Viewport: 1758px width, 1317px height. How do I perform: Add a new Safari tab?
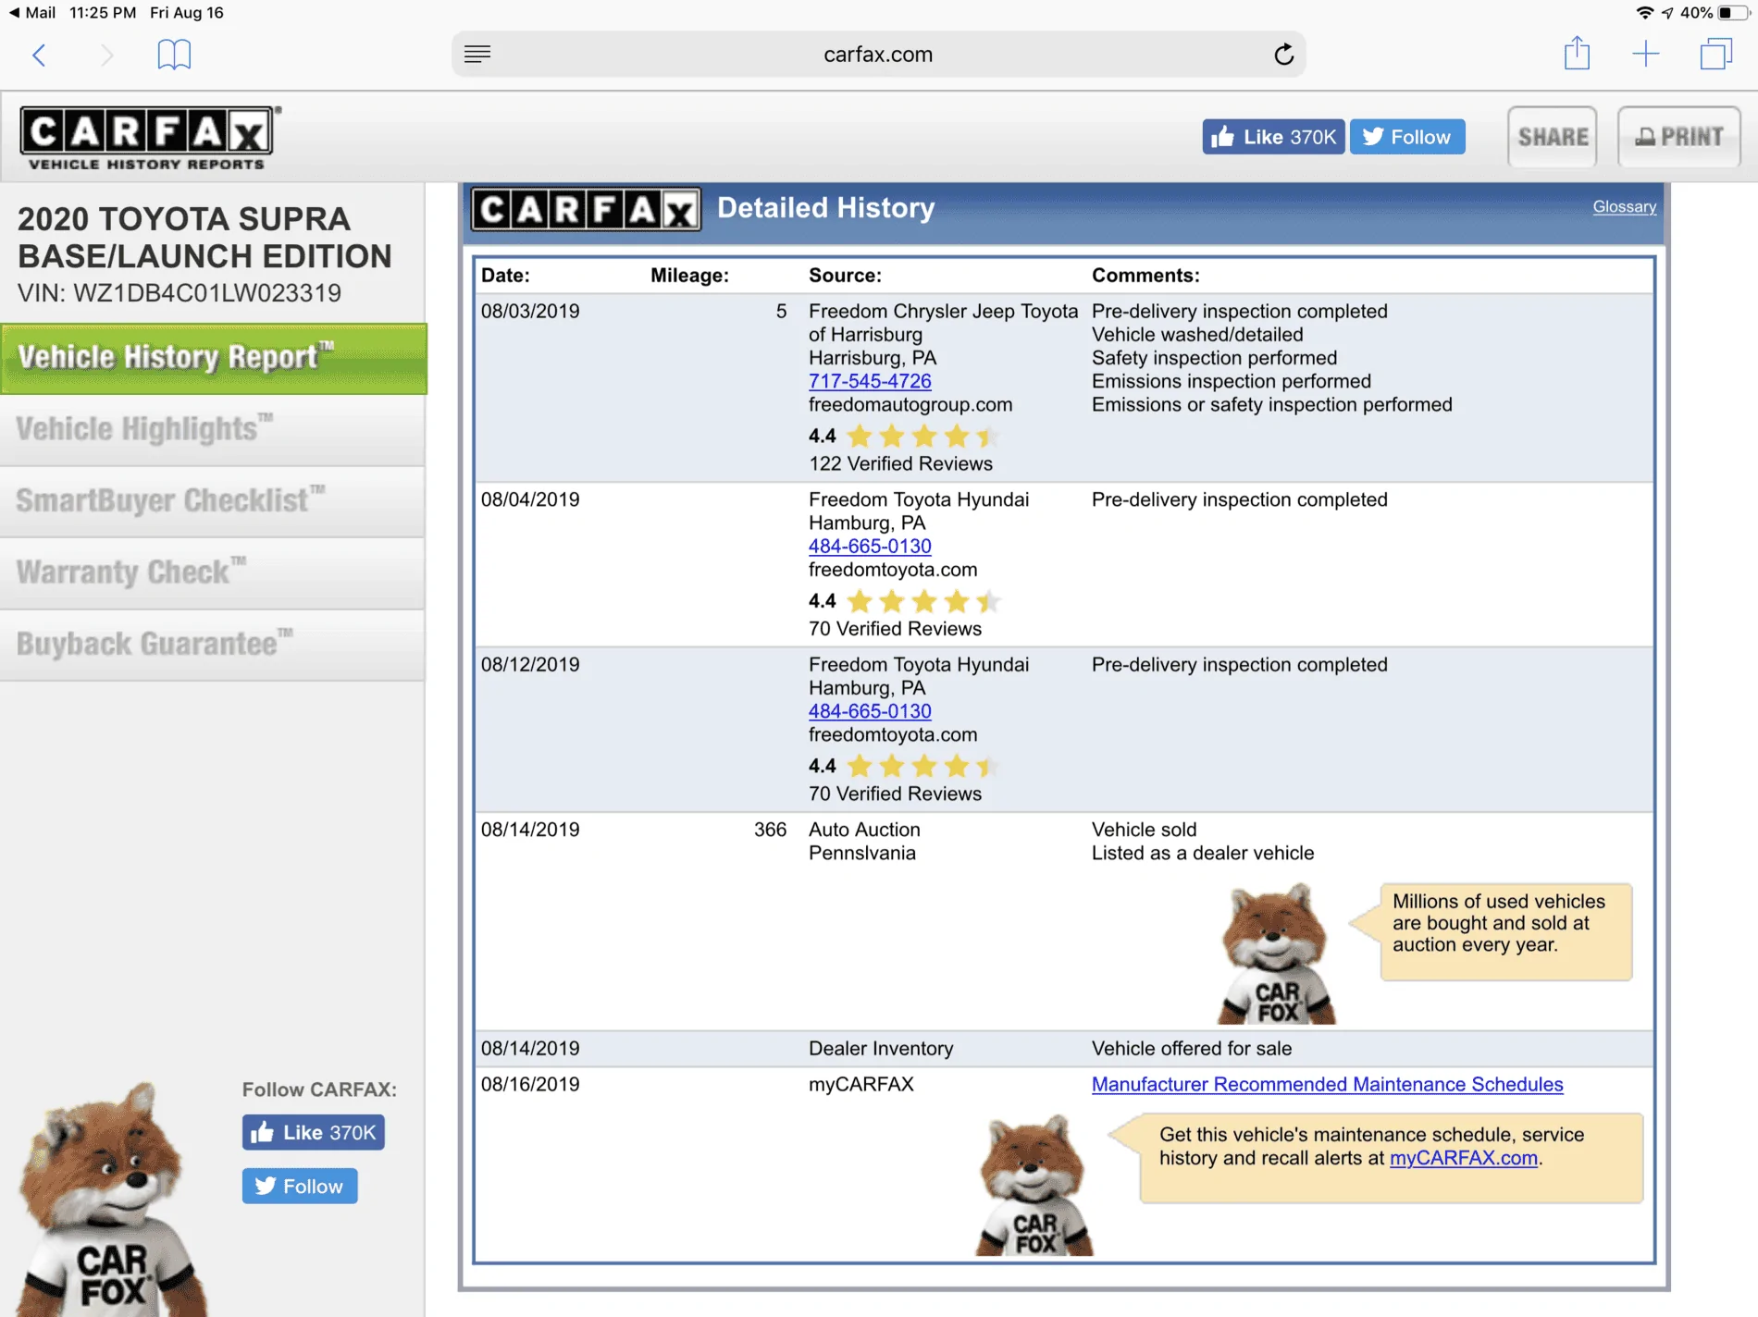[x=1646, y=54]
